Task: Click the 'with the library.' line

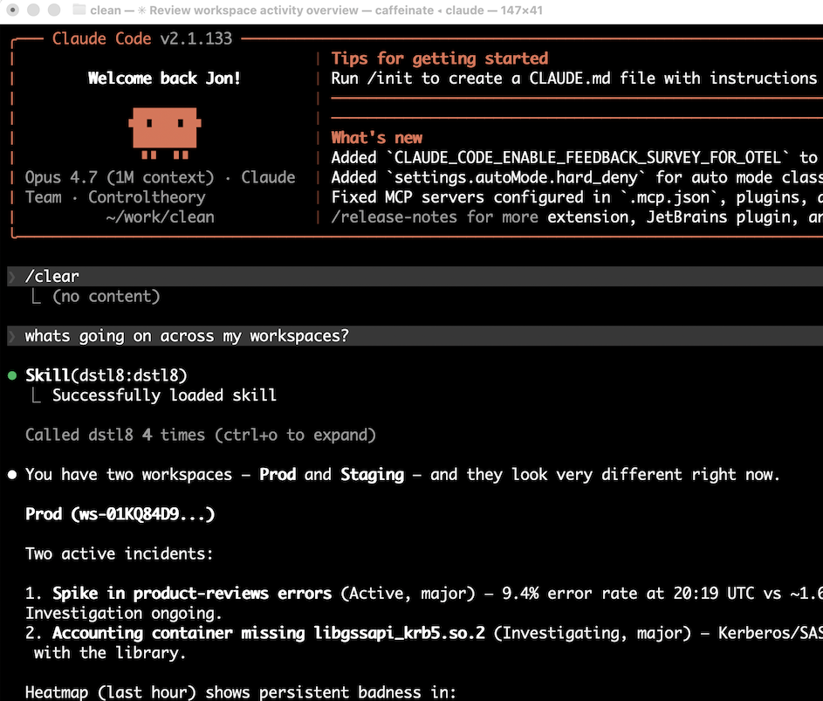Action: (x=110, y=653)
